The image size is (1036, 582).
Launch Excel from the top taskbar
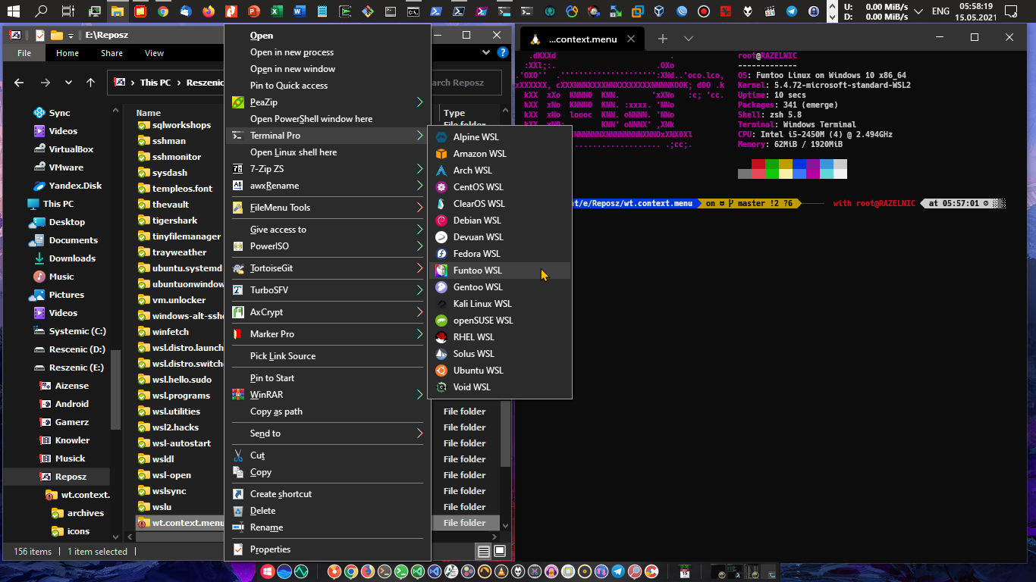click(x=276, y=11)
